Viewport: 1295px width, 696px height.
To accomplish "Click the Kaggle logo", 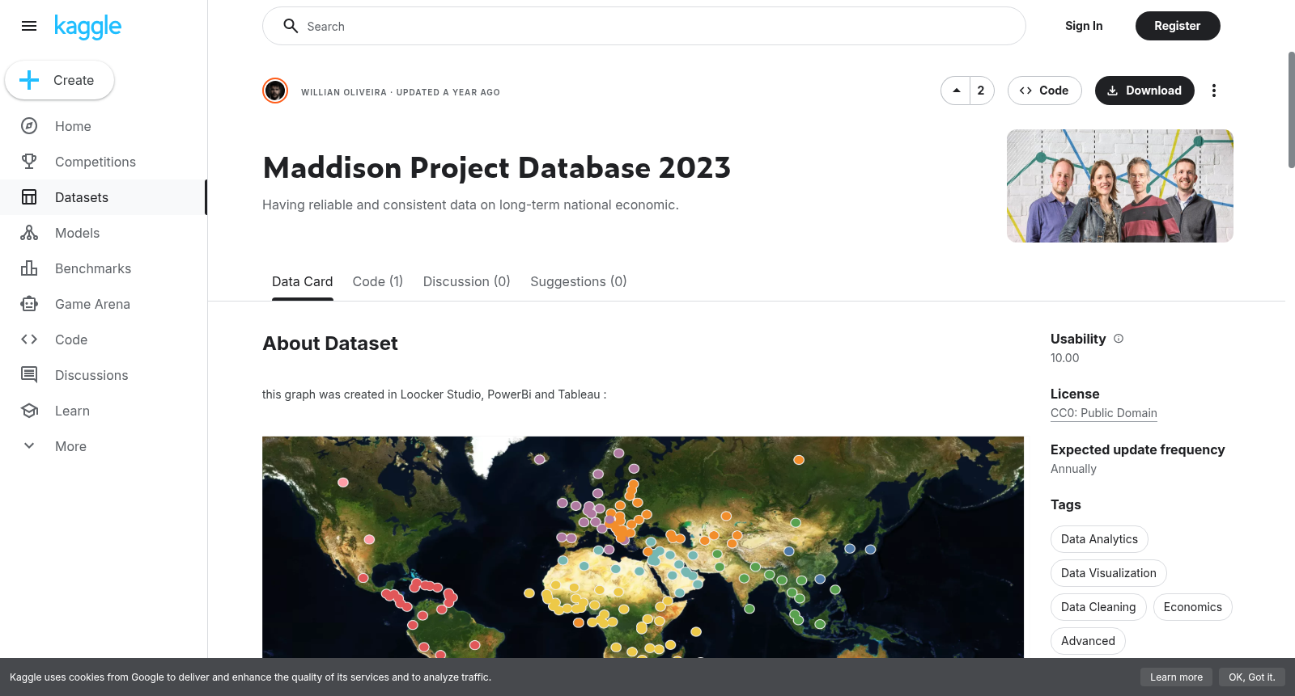I will click(x=87, y=27).
